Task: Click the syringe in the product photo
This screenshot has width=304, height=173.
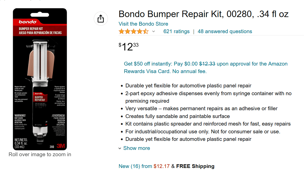Action: pos(40,83)
